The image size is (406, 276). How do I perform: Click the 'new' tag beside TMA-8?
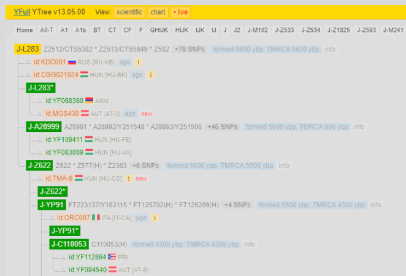[x=142, y=178]
